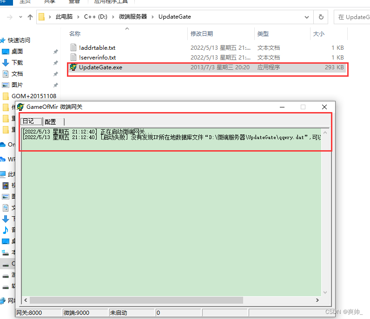Select 此电脑 in the address breadcrumb
The height and width of the screenshot is (319, 370).
(64, 17)
